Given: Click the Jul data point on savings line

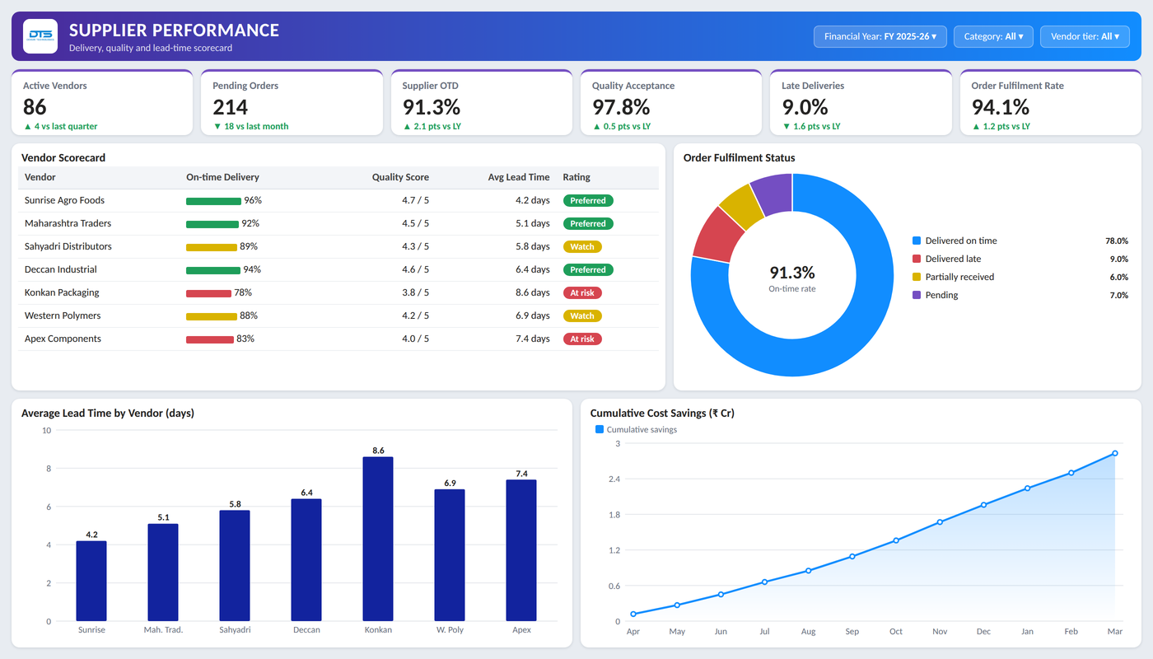Looking at the screenshot, I should (764, 582).
